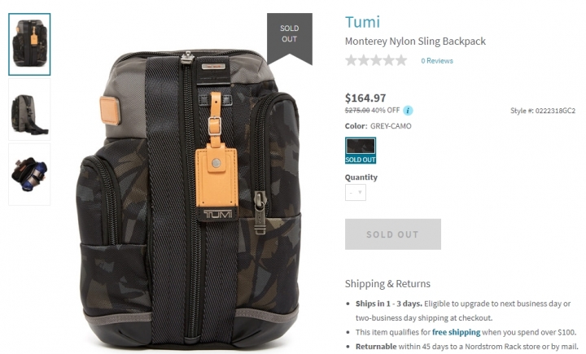Click the blue price info icon
Viewport: 586px width, 354px height.
(x=408, y=111)
